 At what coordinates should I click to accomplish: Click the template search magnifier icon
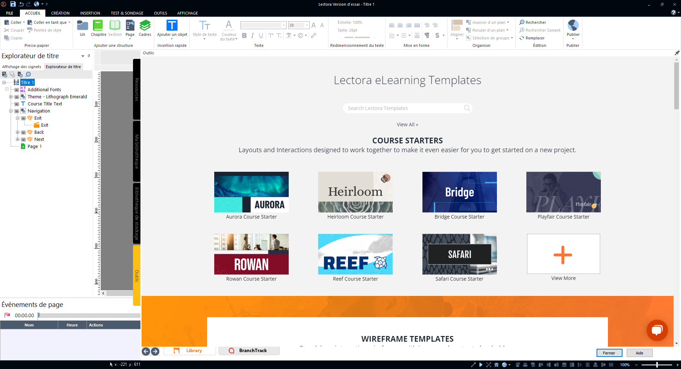click(467, 108)
